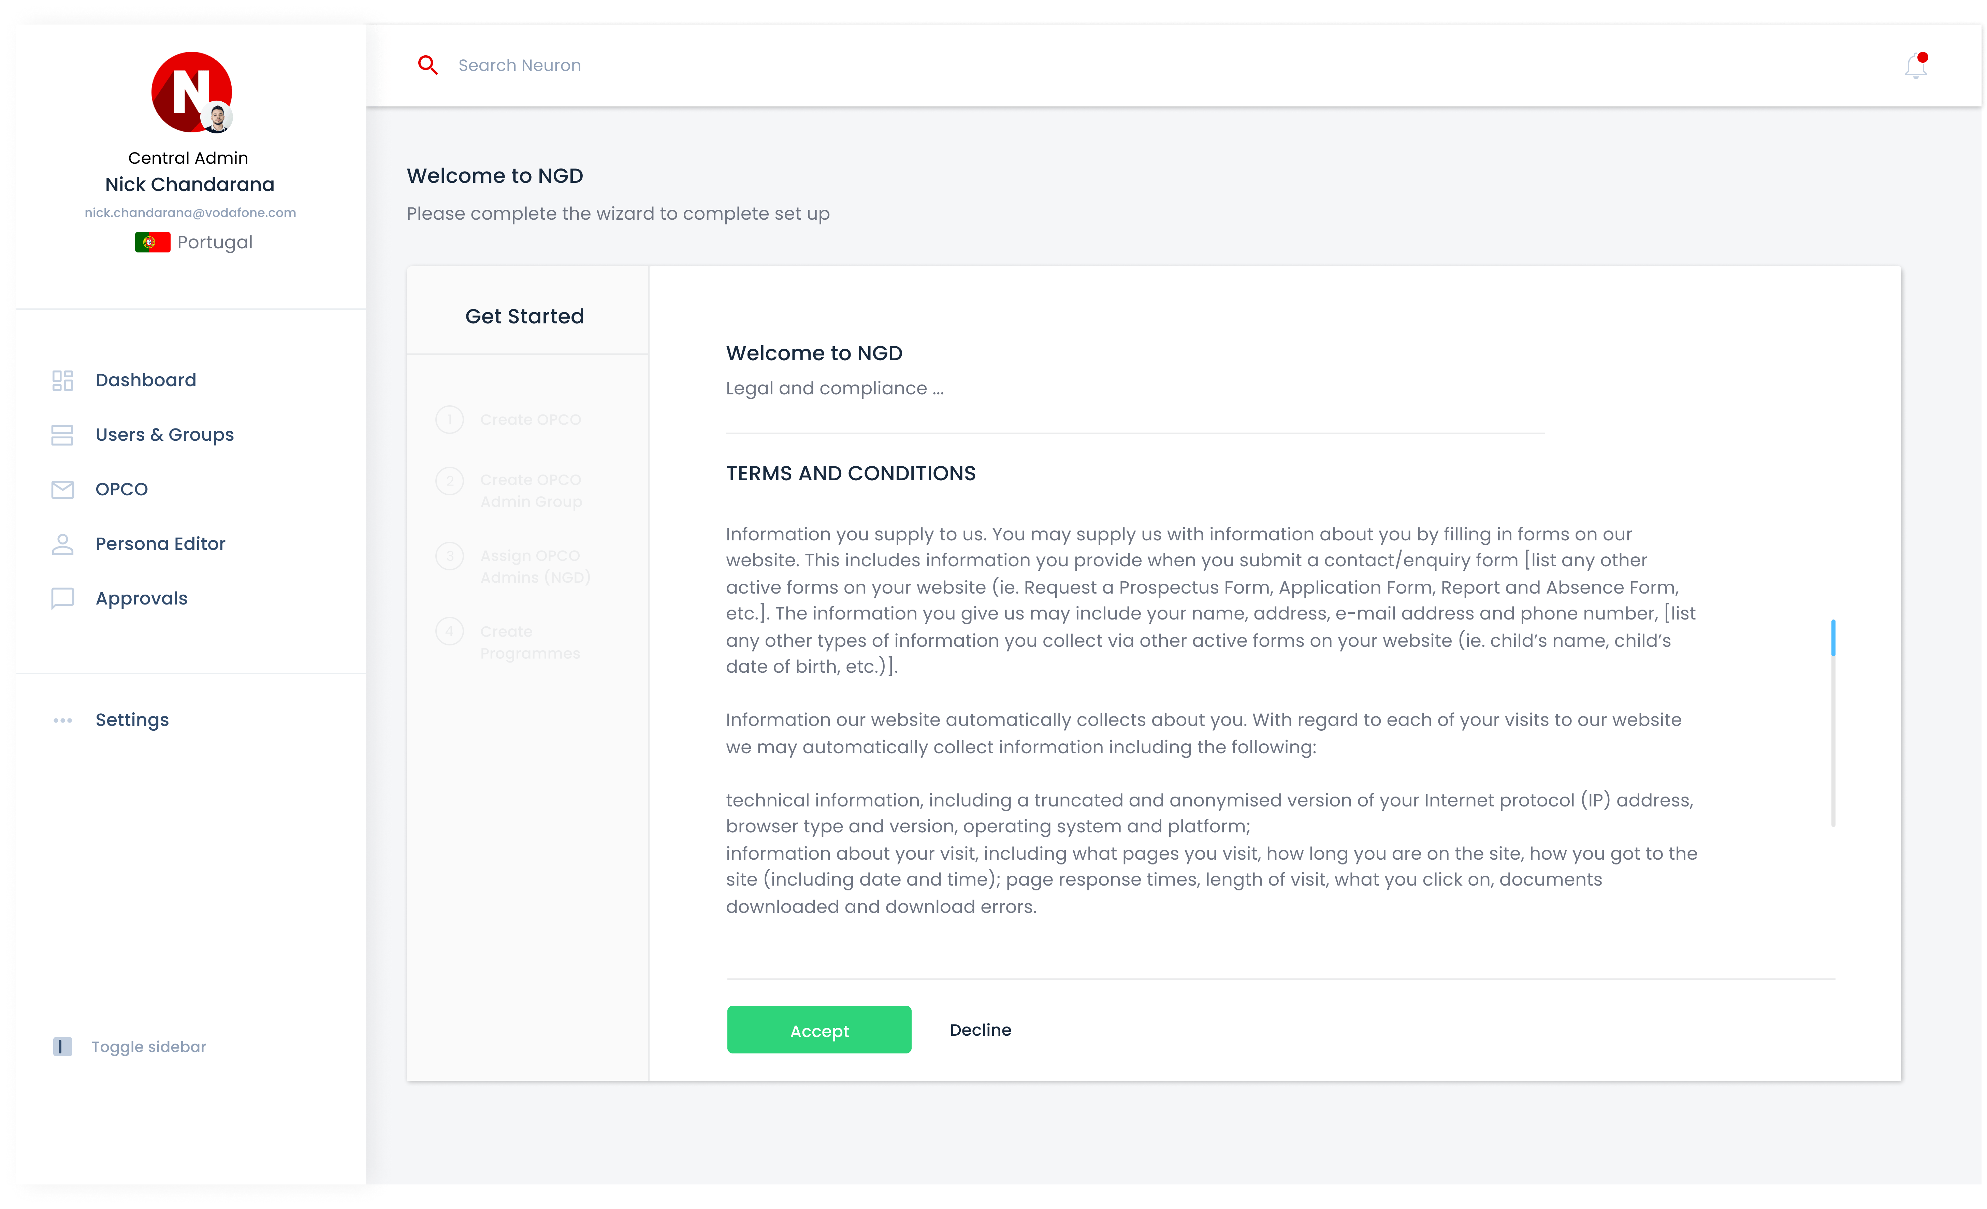The width and height of the screenshot is (1987, 1209).
Task: Go to the Approvals menu item
Action: (x=141, y=598)
